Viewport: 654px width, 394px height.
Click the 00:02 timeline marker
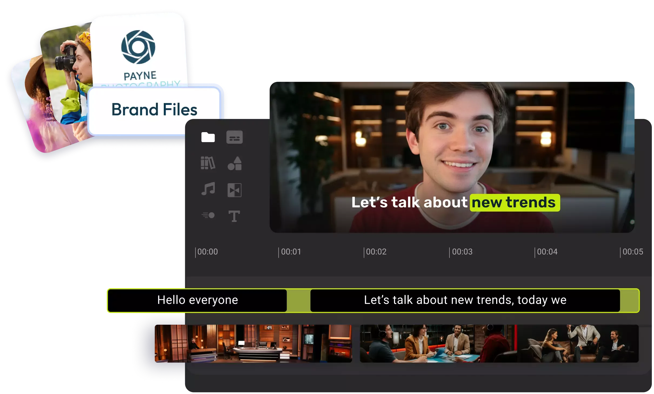click(x=376, y=252)
